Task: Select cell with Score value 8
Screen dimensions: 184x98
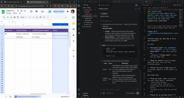Action: point(60,37)
